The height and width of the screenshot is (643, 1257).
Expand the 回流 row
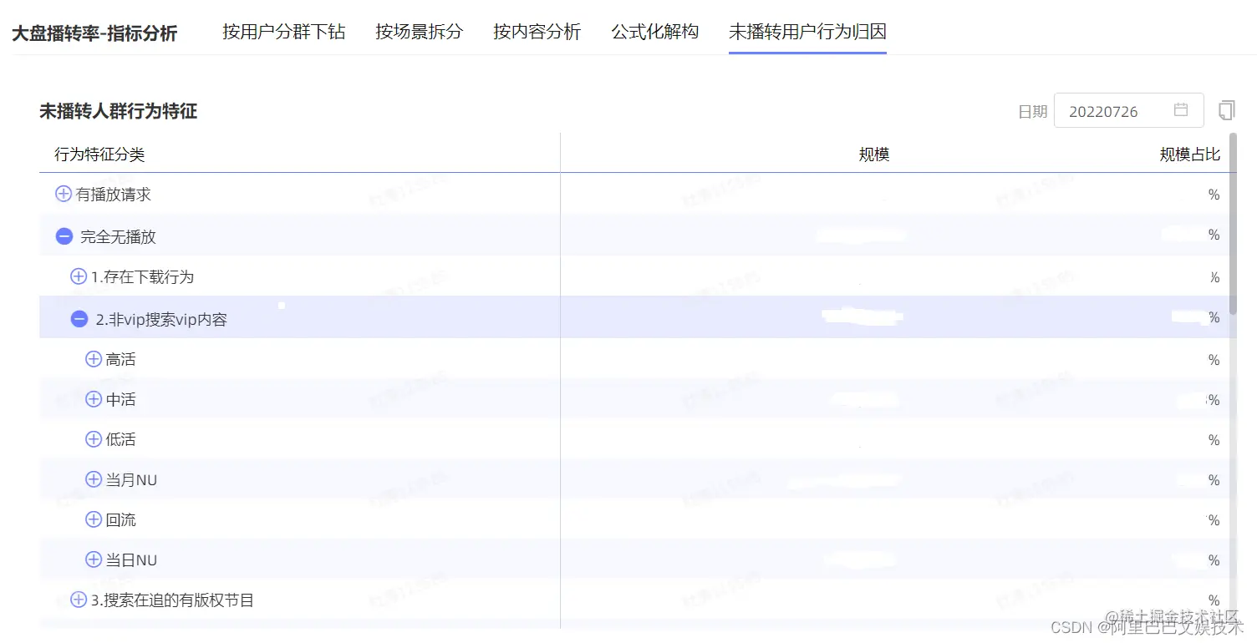pyautogui.click(x=94, y=519)
